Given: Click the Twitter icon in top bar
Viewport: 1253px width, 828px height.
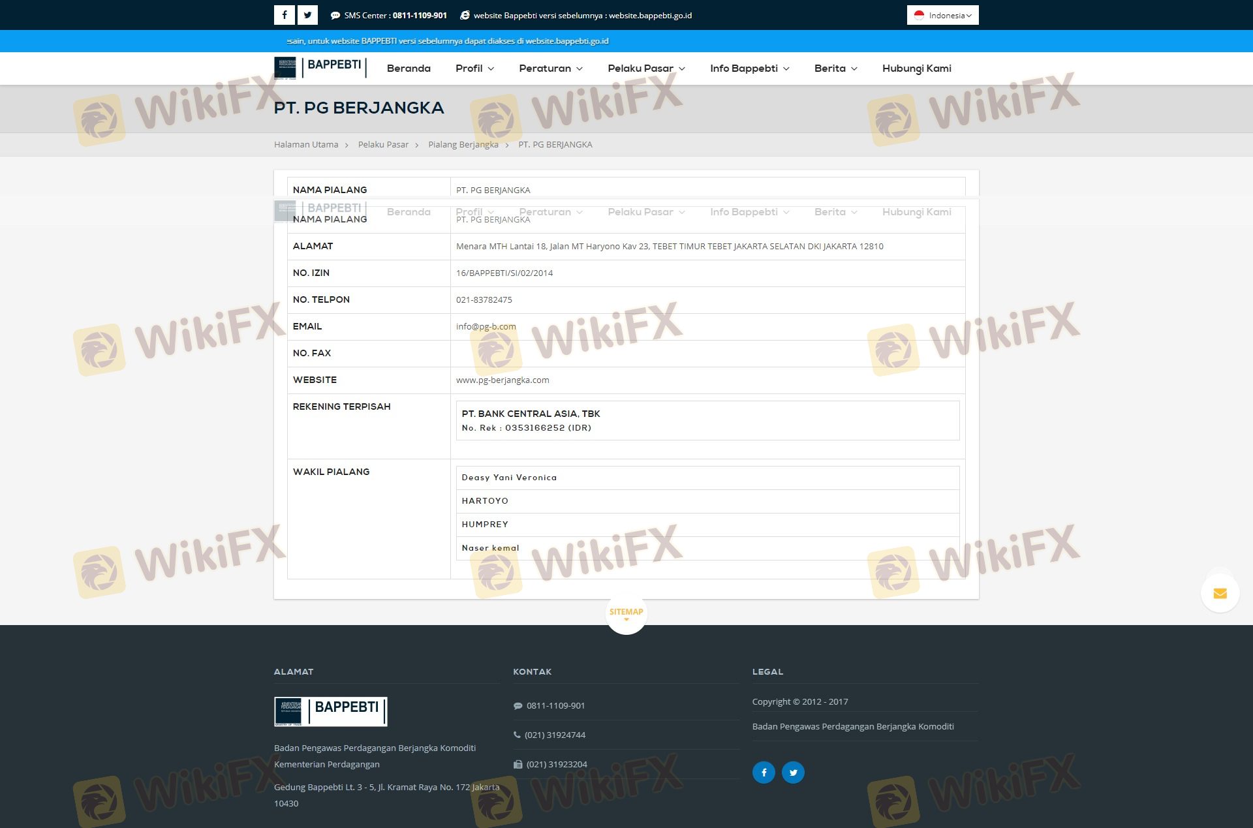Looking at the screenshot, I should [307, 15].
